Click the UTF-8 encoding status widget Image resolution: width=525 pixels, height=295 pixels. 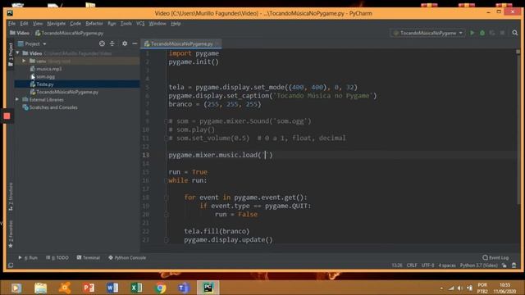(427, 265)
